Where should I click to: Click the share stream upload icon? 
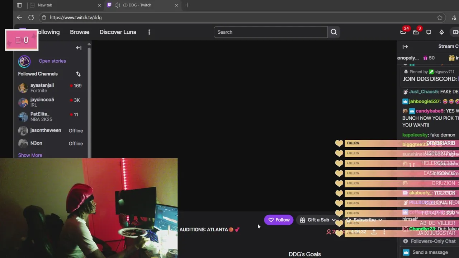pyautogui.click(x=374, y=232)
